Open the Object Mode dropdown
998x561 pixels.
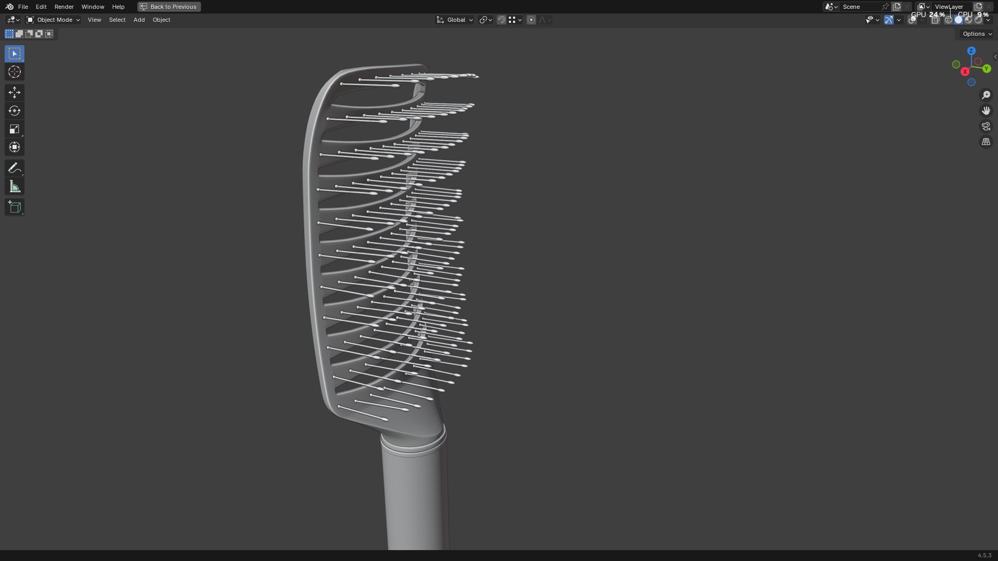tap(53, 20)
